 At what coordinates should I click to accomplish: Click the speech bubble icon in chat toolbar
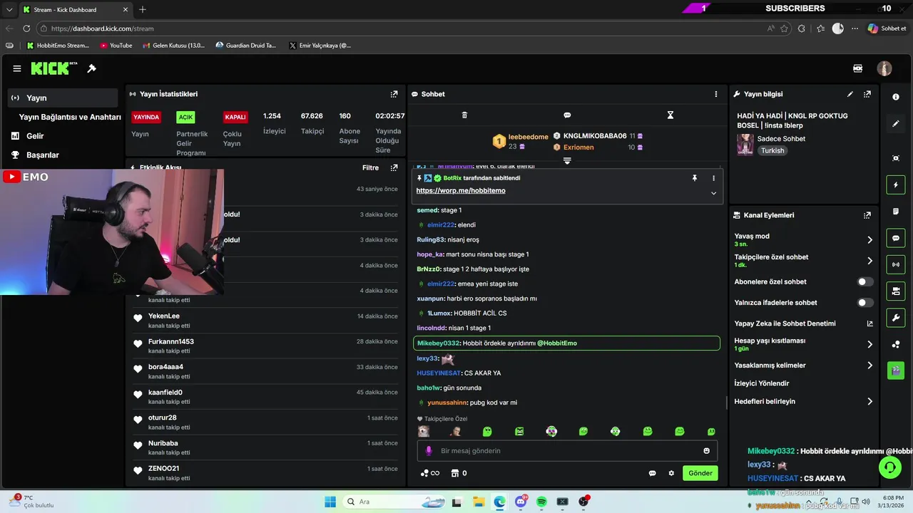[x=567, y=115]
